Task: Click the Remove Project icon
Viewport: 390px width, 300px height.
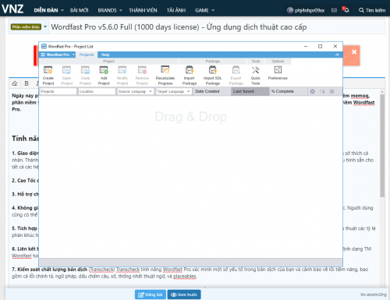Action: [x=142, y=70]
